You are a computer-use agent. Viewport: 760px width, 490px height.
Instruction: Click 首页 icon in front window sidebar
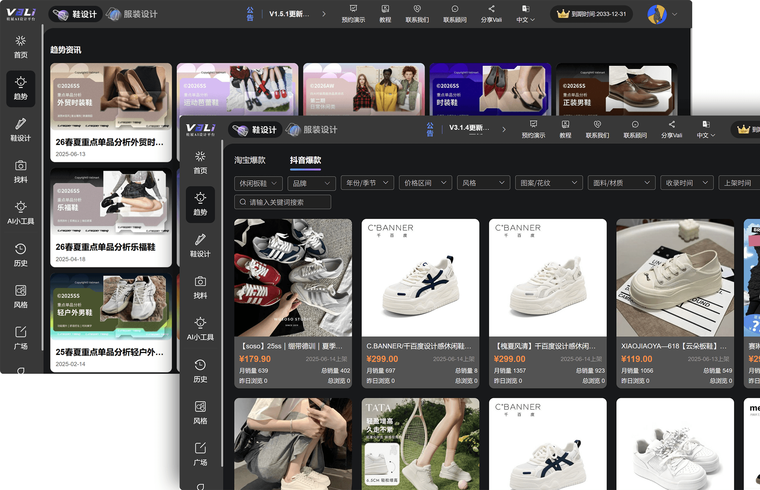[x=200, y=156]
